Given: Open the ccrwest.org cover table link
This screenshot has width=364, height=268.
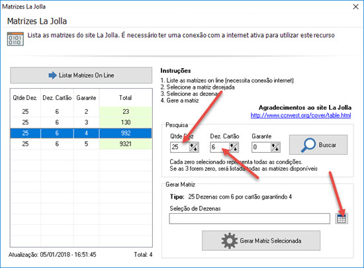Looking at the screenshot, I should (300, 115).
